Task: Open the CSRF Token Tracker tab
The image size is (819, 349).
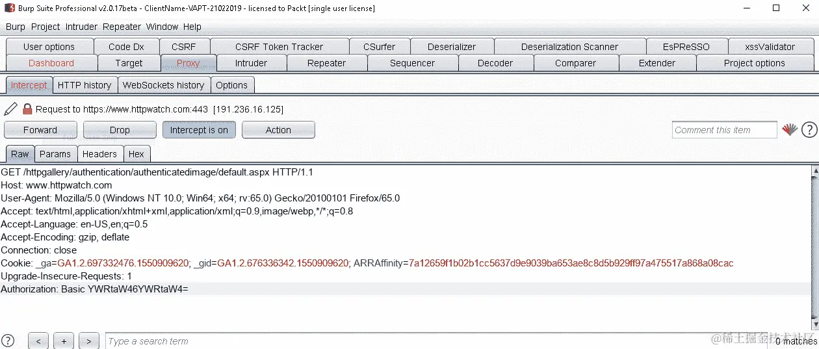Action: pos(279,47)
